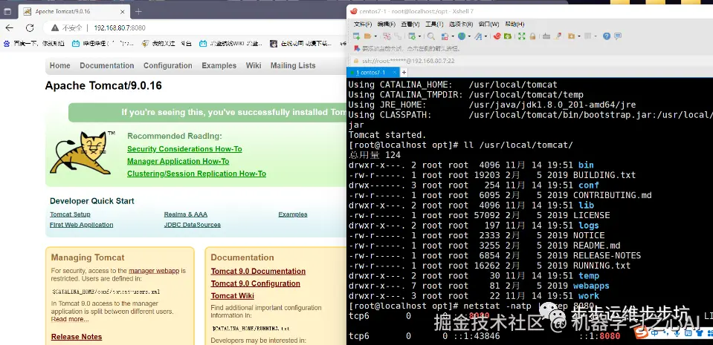The image size is (713, 345).
Task: Open a new browser tab with plus button
Action: (x=139, y=11)
